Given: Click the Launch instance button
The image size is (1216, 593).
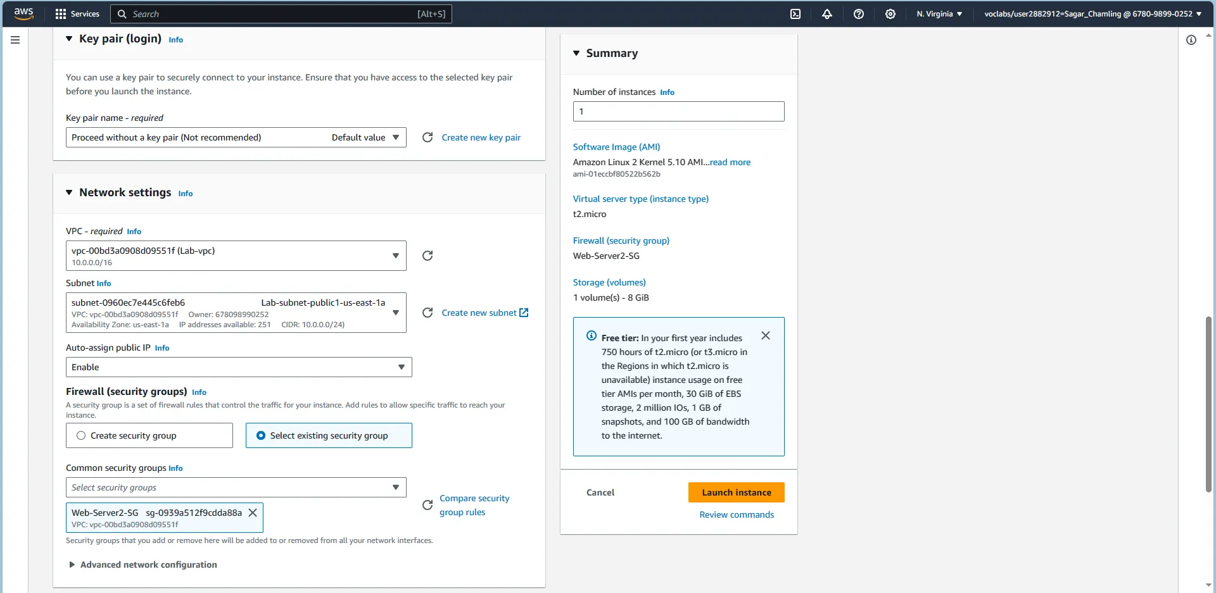Looking at the screenshot, I should click(737, 492).
